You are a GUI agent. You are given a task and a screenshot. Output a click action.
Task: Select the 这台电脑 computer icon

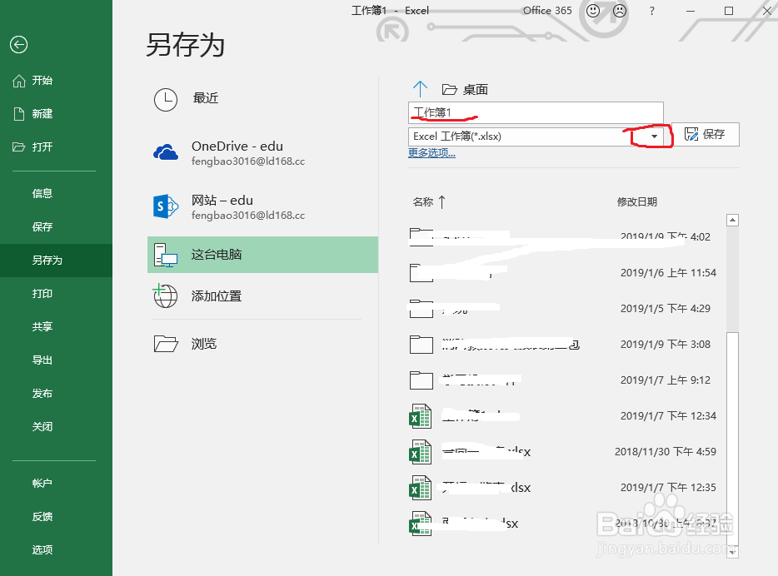click(x=167, y=255)
